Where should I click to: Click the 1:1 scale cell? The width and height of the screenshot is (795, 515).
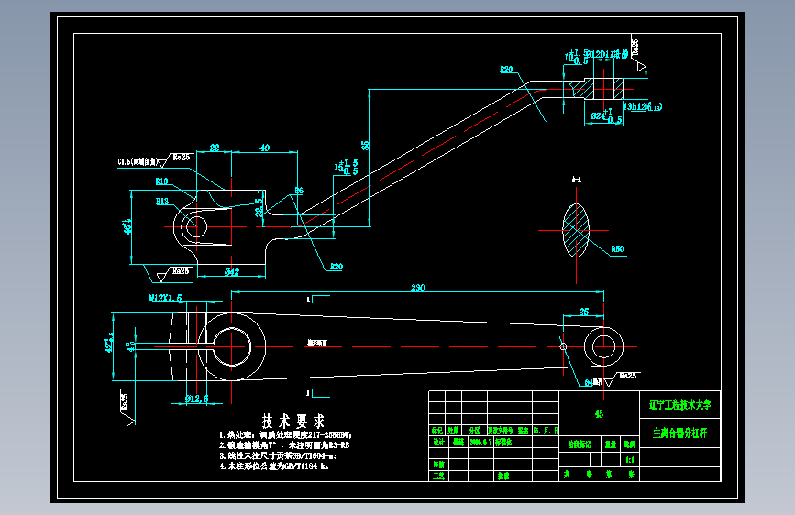click(630, 460)
